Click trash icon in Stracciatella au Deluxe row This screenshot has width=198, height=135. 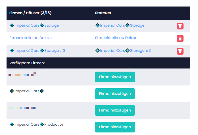point(180,38)
